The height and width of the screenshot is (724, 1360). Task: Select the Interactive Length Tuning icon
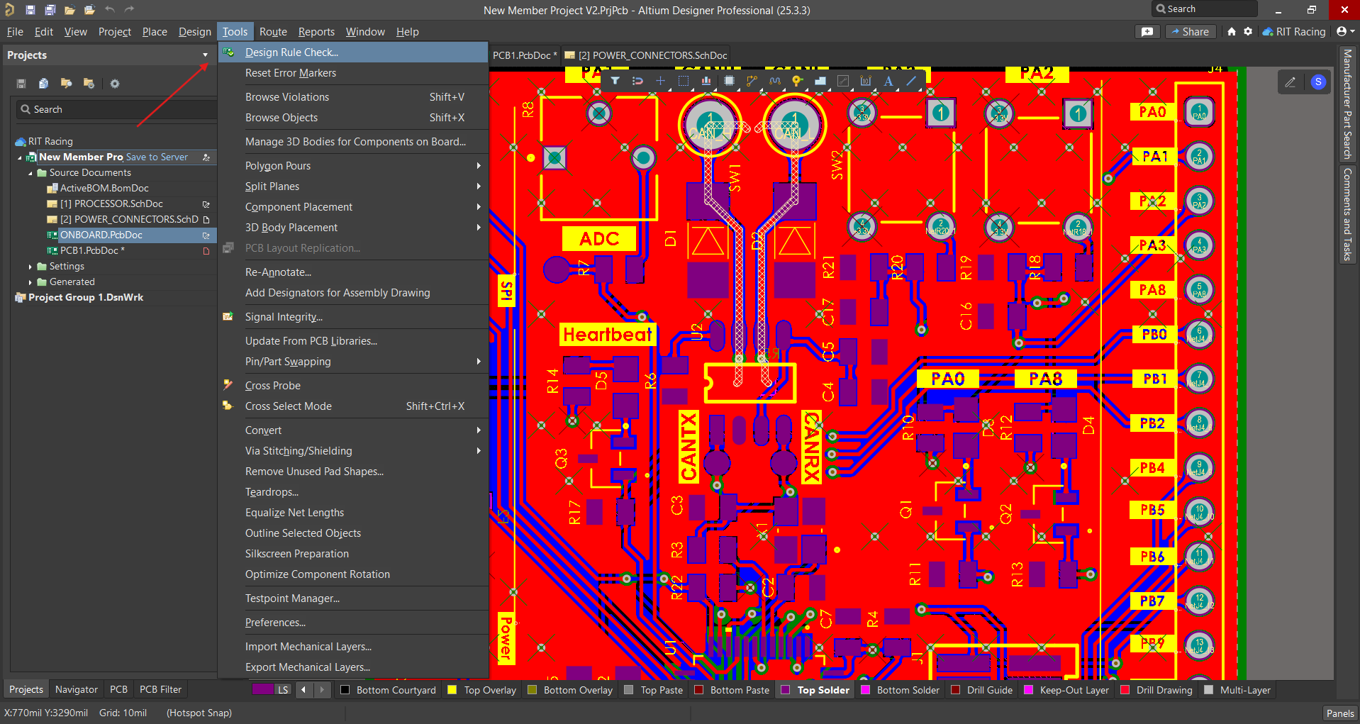pos(774,81)
